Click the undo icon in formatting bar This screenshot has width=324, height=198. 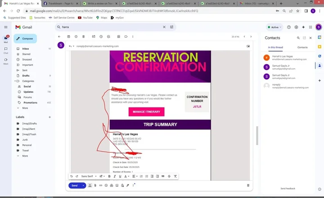click(71, 176)
